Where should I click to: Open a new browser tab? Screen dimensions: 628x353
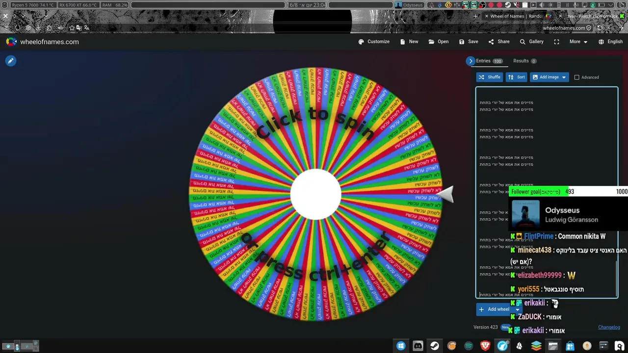475,16
